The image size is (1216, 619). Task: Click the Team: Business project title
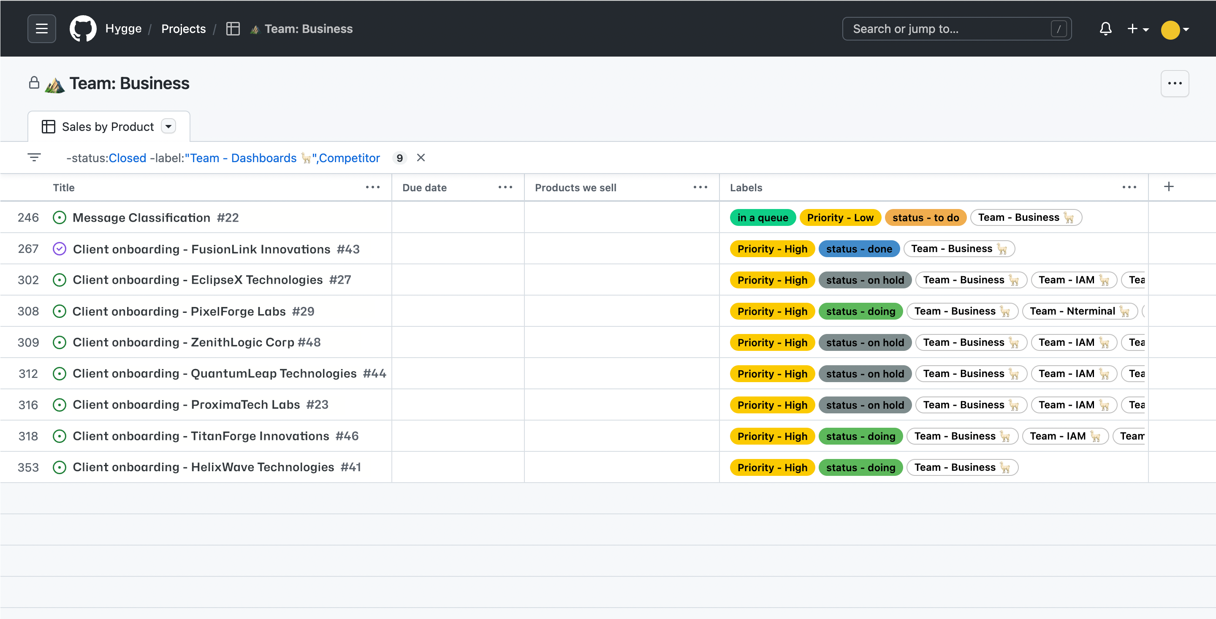[129, 83]
